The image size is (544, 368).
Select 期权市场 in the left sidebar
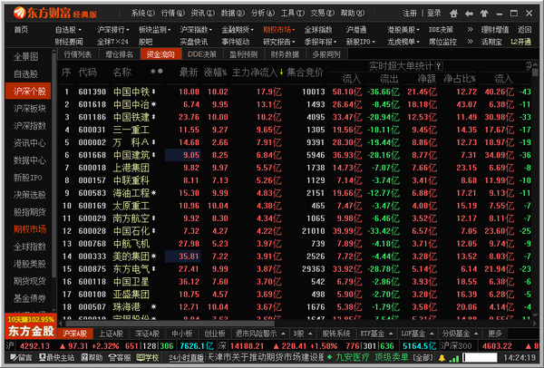pos(29,229)
